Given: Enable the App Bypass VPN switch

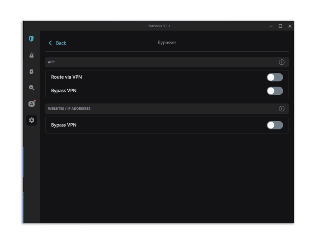Looking at the screenshot, I should coord(275,91).
